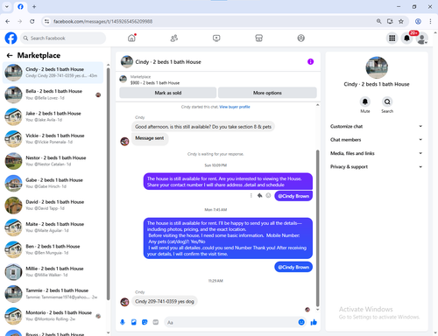Choose a GIF icon
The image size is (438, 336).
click(x=156, y=322)
